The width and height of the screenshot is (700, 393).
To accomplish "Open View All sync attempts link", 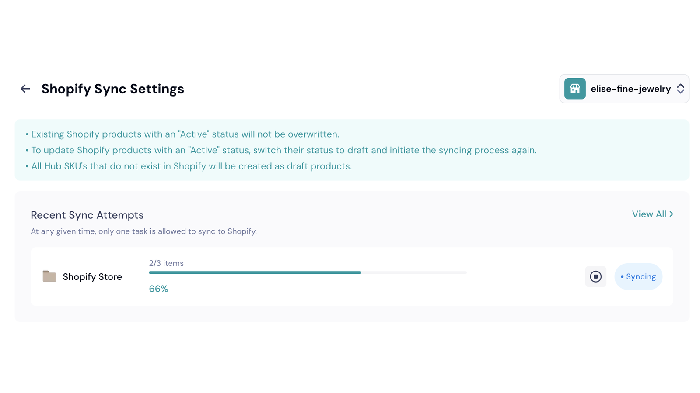I will pos(652,214).
